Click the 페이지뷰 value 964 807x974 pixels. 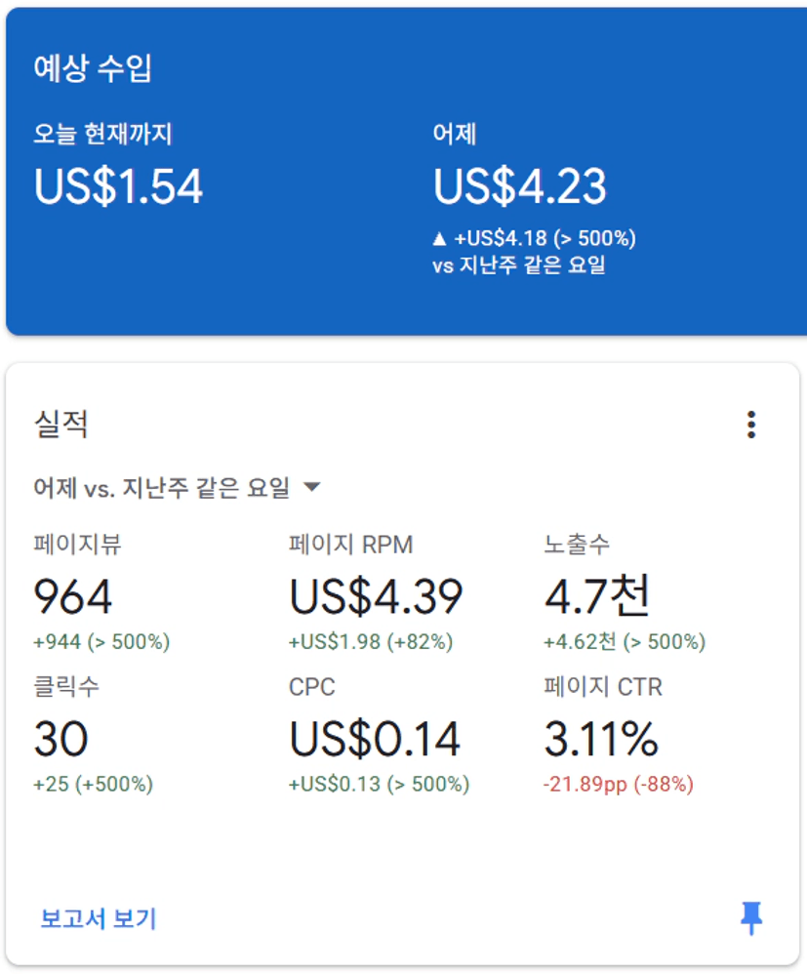click(x=72, y=596)
